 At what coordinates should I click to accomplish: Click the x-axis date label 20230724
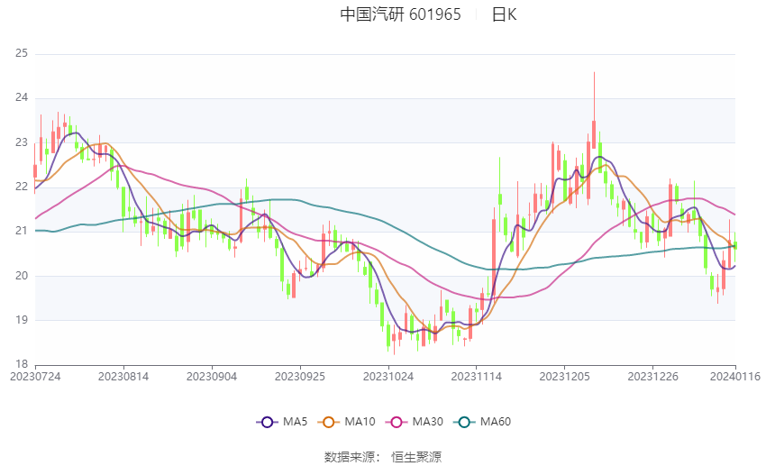[x=35, y=377]
